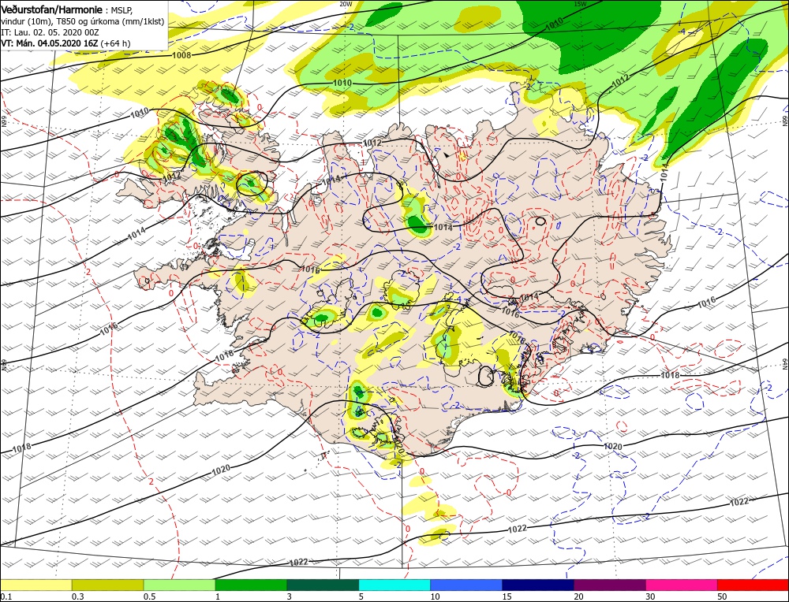
Task: Pick the cyan 5–10 mm legend swatch
Action: pyautogui.click(x=394, y=585)
